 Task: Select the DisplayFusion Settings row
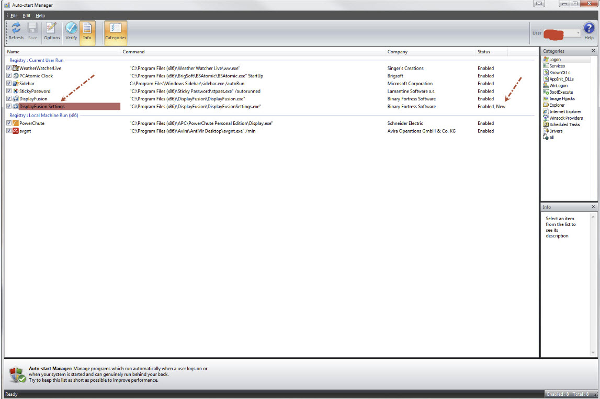42,107
